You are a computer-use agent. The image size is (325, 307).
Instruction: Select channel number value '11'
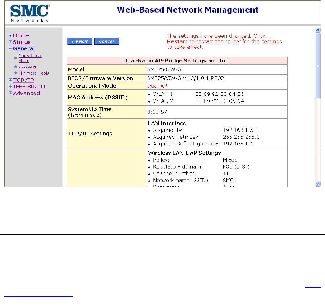pos(226,173)
